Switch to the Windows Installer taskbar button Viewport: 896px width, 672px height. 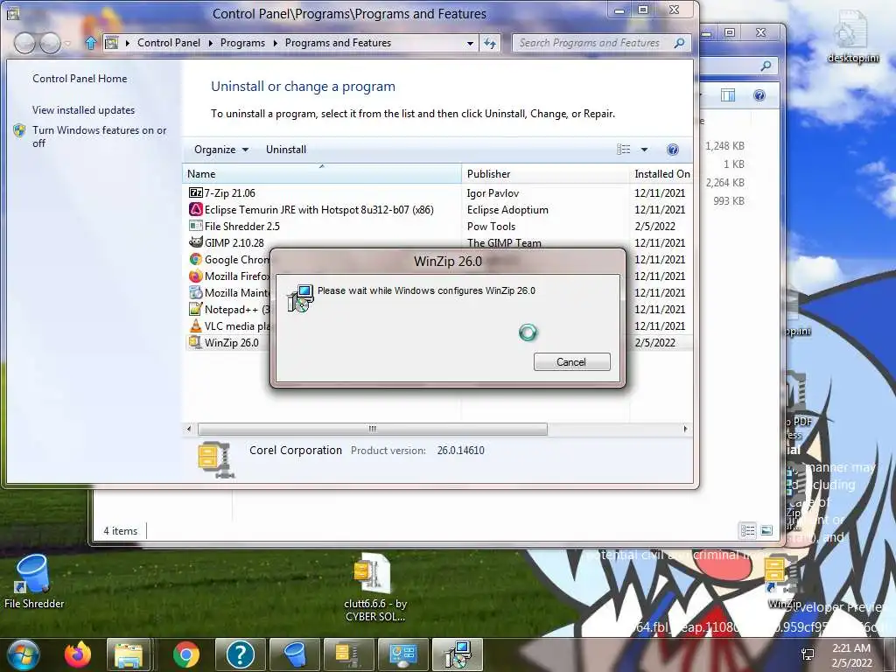coord(458,654)
